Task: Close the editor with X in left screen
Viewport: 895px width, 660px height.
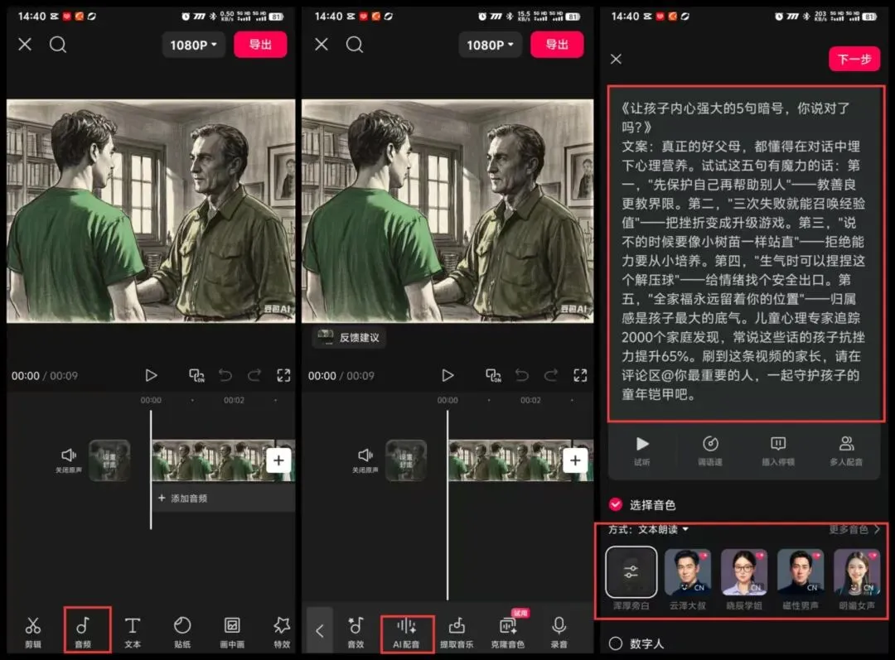Action: click(x=25, y=44)
